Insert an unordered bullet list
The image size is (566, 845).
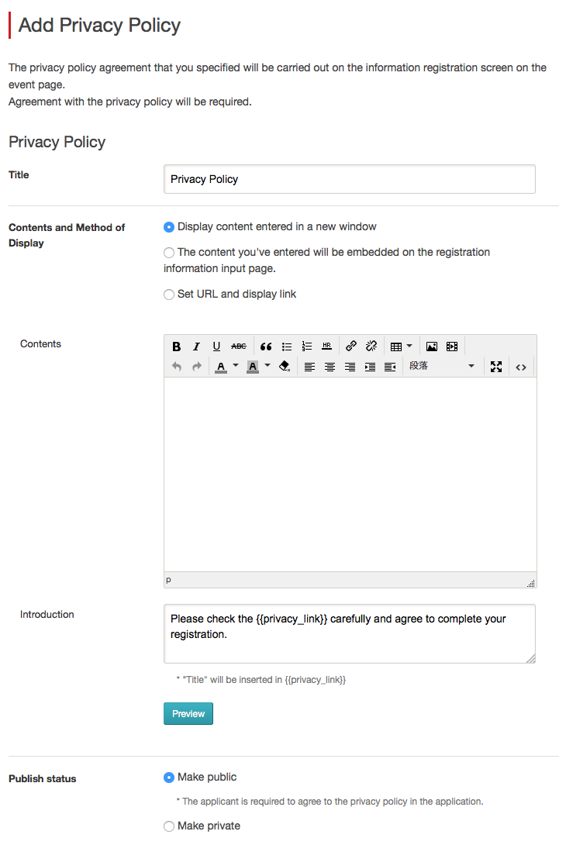click(286, 346)
